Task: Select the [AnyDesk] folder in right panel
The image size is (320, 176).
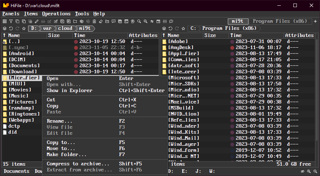Action: (x=181, y=47)
